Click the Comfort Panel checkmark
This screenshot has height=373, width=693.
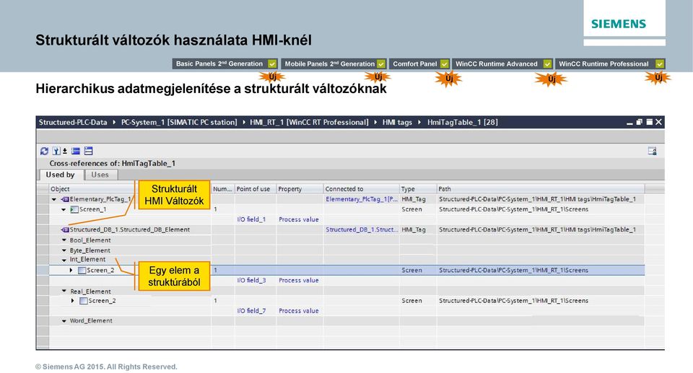point(444,64)
